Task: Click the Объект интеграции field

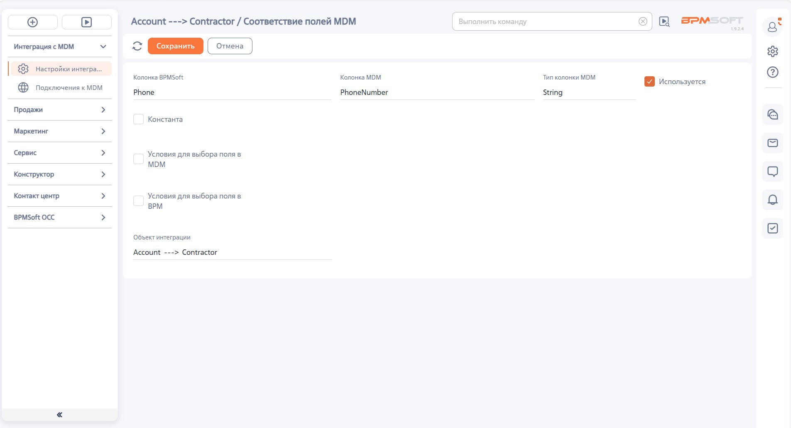Action: click(x=232, y=252)
